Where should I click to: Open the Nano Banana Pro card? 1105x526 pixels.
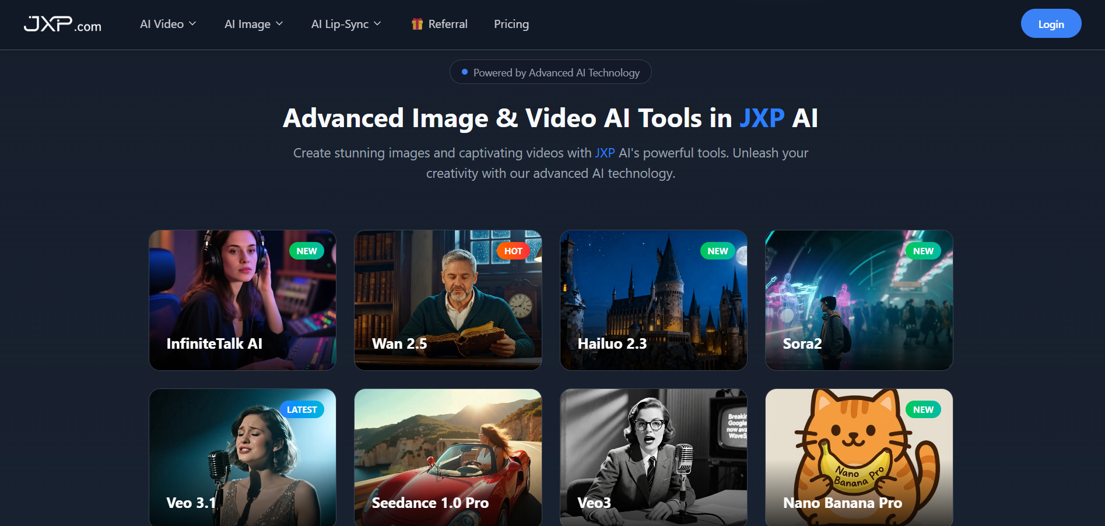(859, 458)
